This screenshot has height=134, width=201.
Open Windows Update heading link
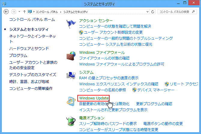click(x=94, y=98)
